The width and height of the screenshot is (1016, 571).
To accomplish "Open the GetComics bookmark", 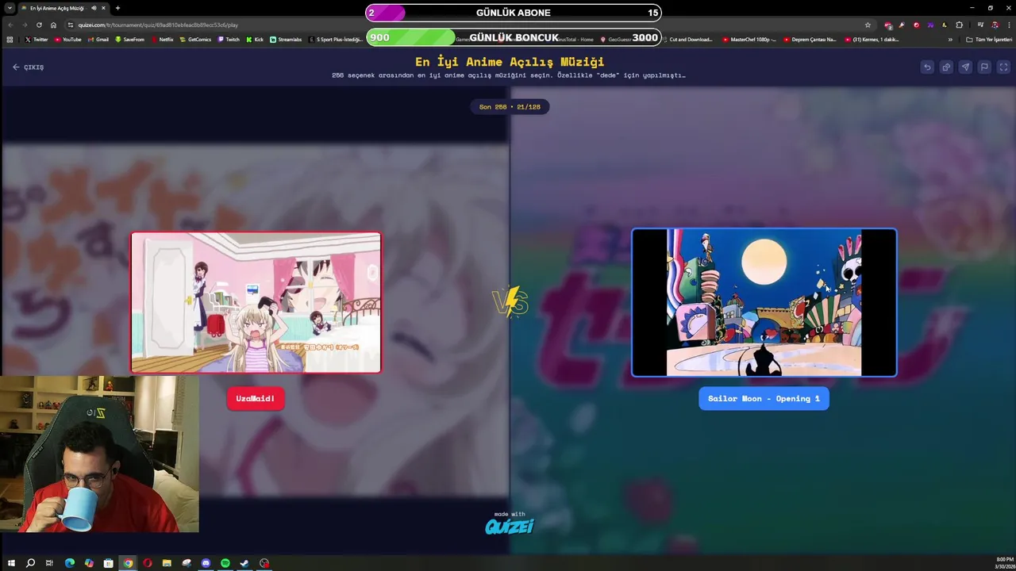I will pos(196,39).
